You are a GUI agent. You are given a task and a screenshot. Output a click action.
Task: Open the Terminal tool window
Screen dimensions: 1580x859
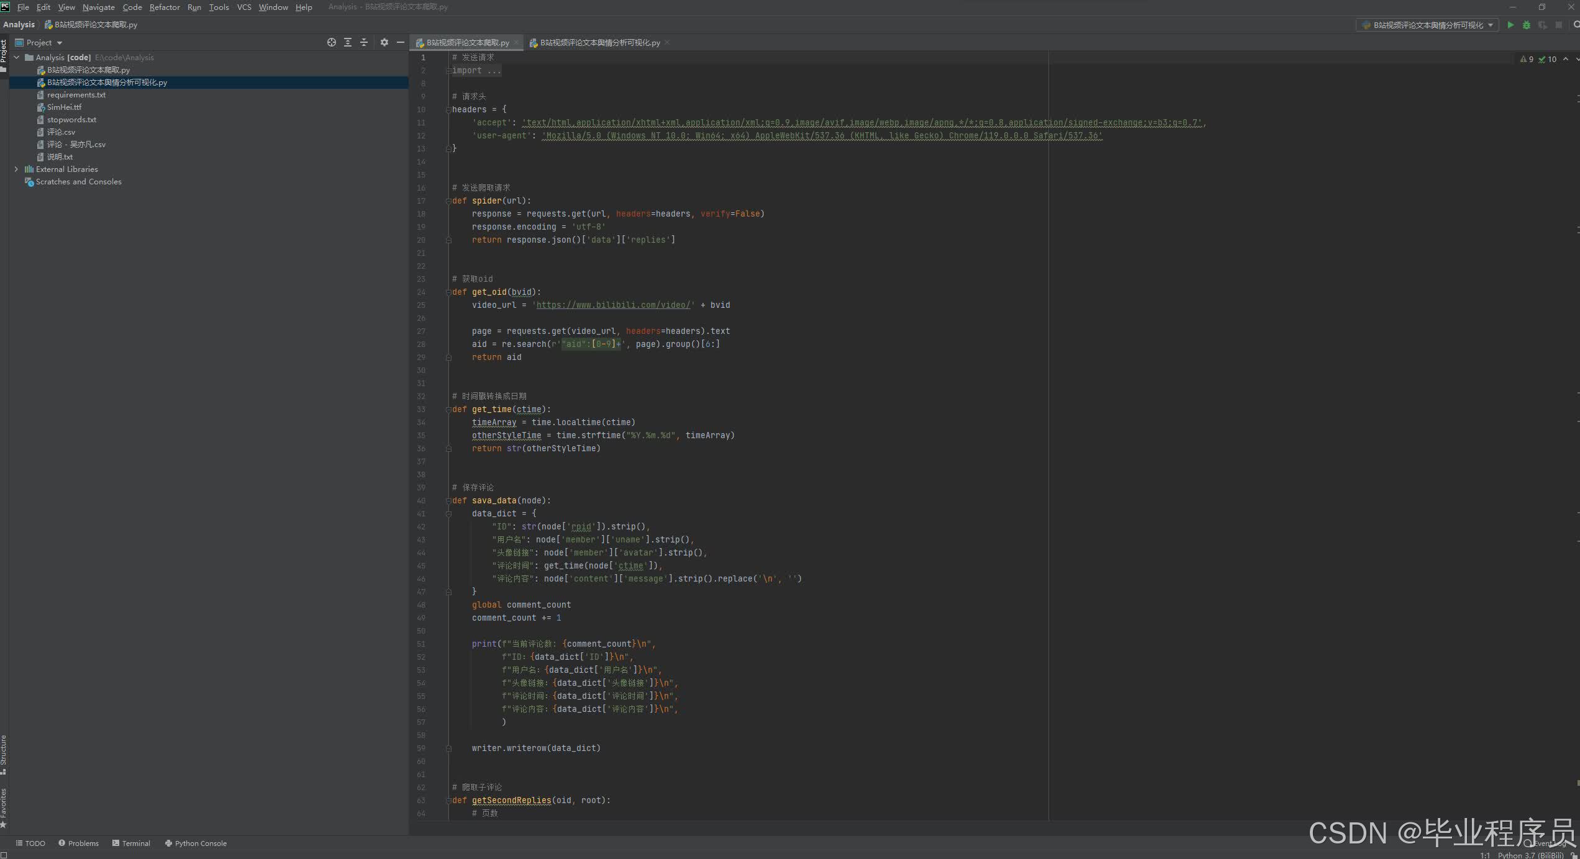coord(131,843)
